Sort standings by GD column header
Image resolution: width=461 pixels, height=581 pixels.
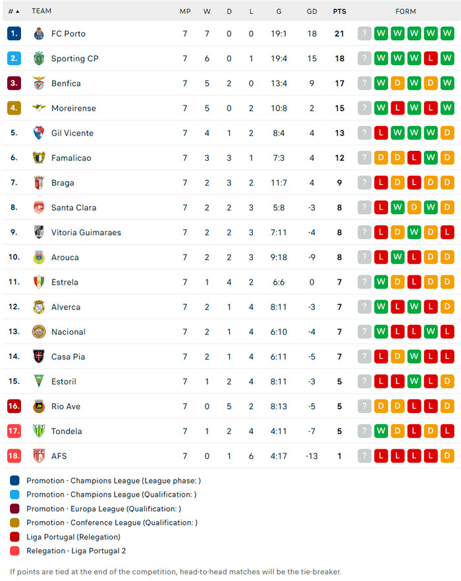click(x=312, y=11)
